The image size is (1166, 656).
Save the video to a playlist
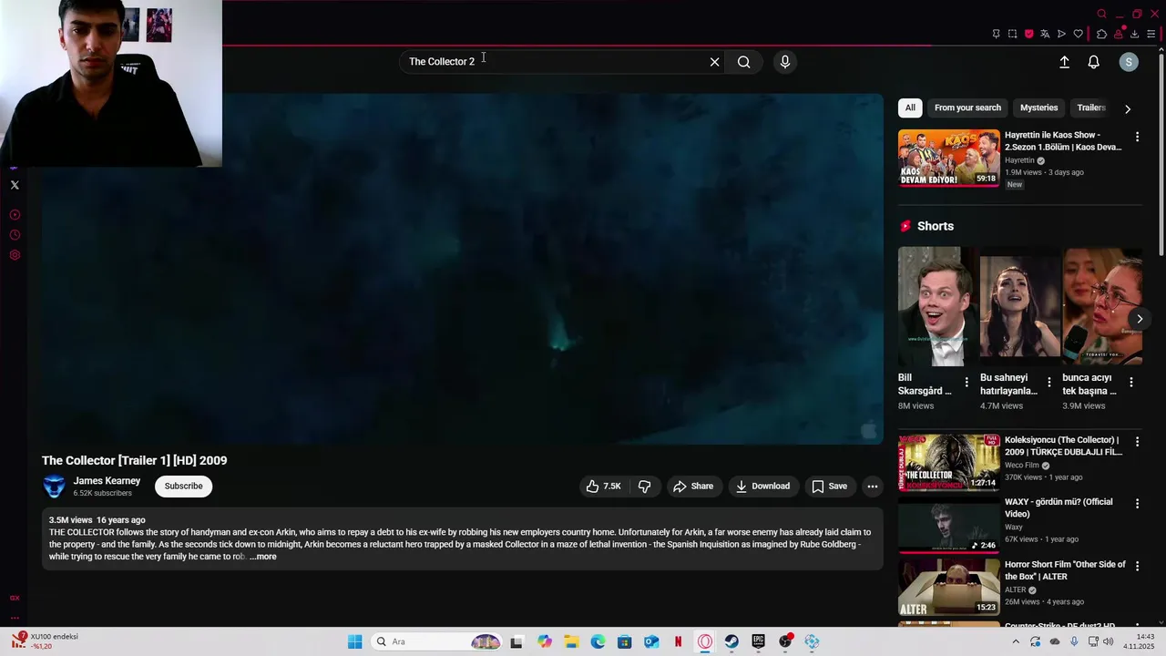pyautogui.click(x=830, y=487)
